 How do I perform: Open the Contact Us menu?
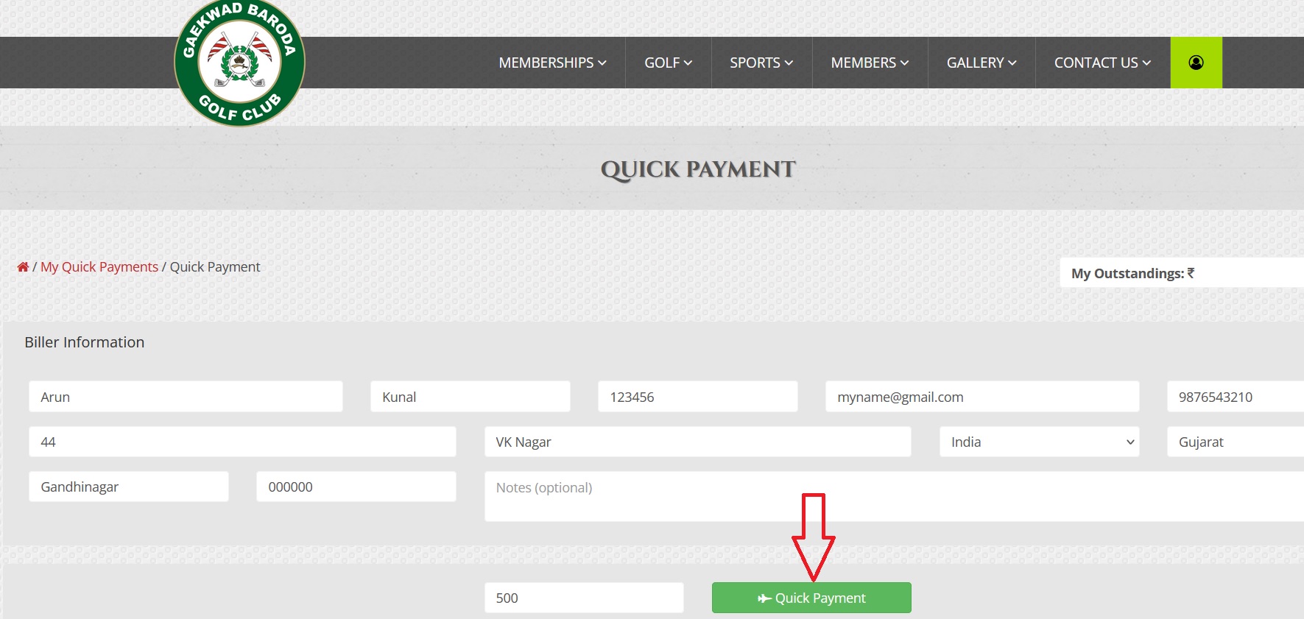point(1102,63)
